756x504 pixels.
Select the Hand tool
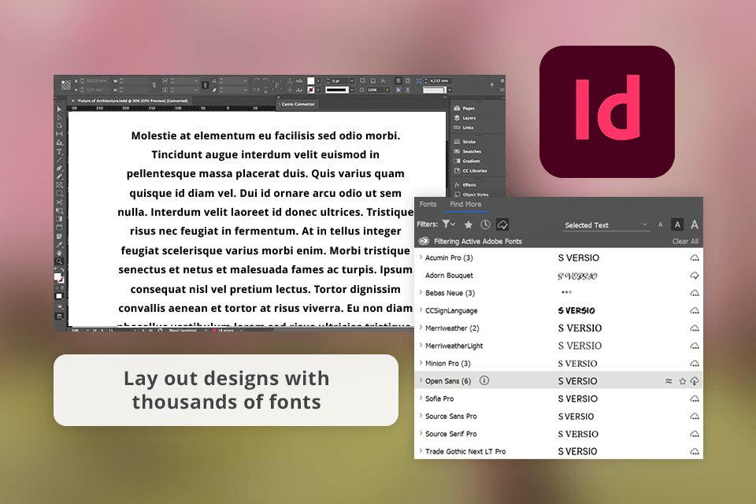(59, 252)
